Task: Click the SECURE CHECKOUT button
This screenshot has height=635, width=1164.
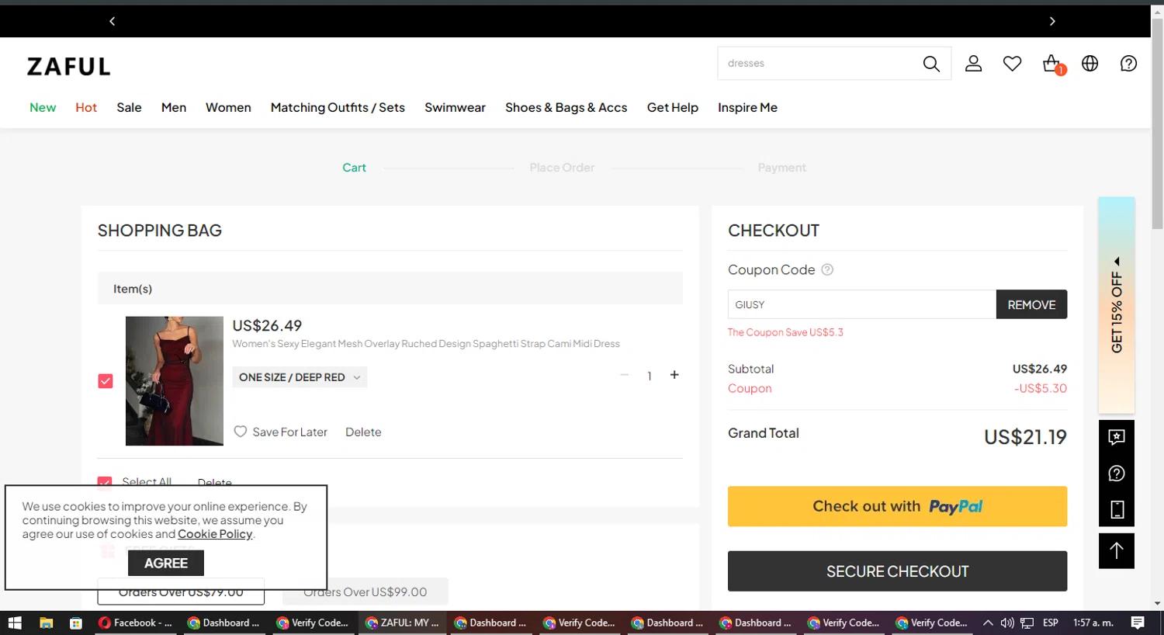Action: [x=897, y=571]
